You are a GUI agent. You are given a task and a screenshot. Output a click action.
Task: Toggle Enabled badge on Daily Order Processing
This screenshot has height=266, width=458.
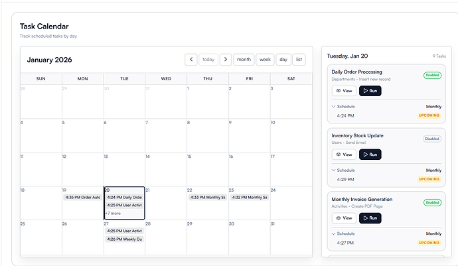coord(432,75)
